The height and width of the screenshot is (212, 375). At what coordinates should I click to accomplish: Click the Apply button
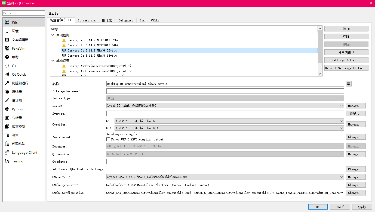coord(362,207)
